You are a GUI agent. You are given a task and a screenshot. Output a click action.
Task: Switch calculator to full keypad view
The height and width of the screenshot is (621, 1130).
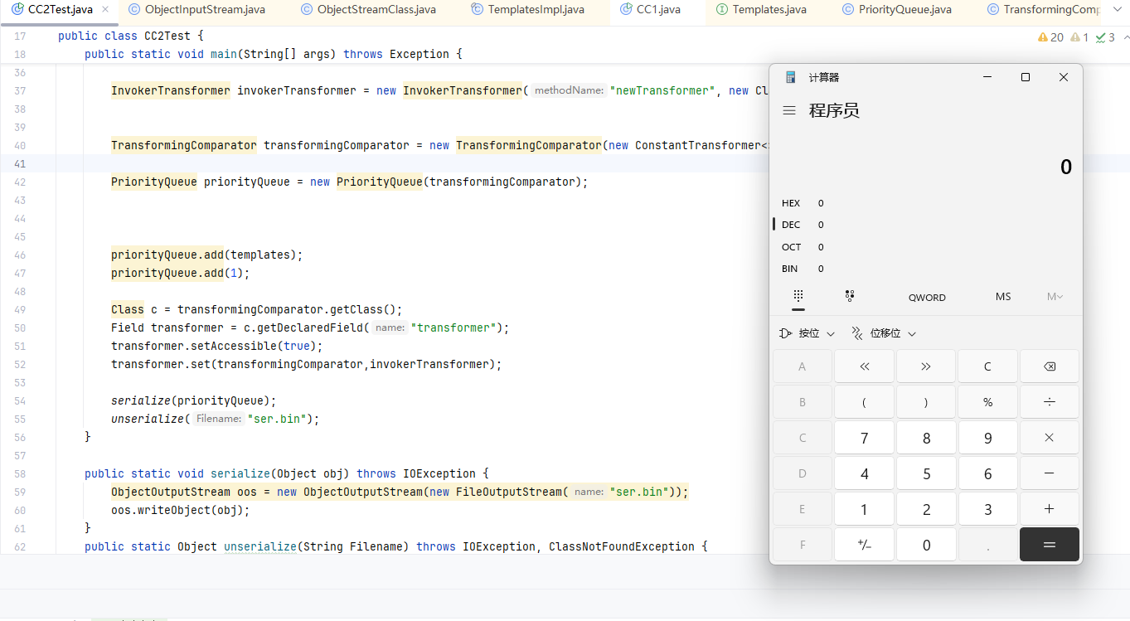[x=798, y=297]
